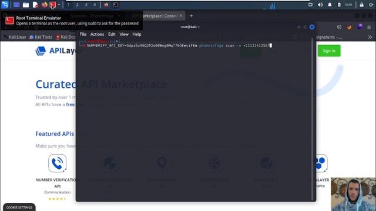Close the API Marketplace browser tab

pos(181,16)
